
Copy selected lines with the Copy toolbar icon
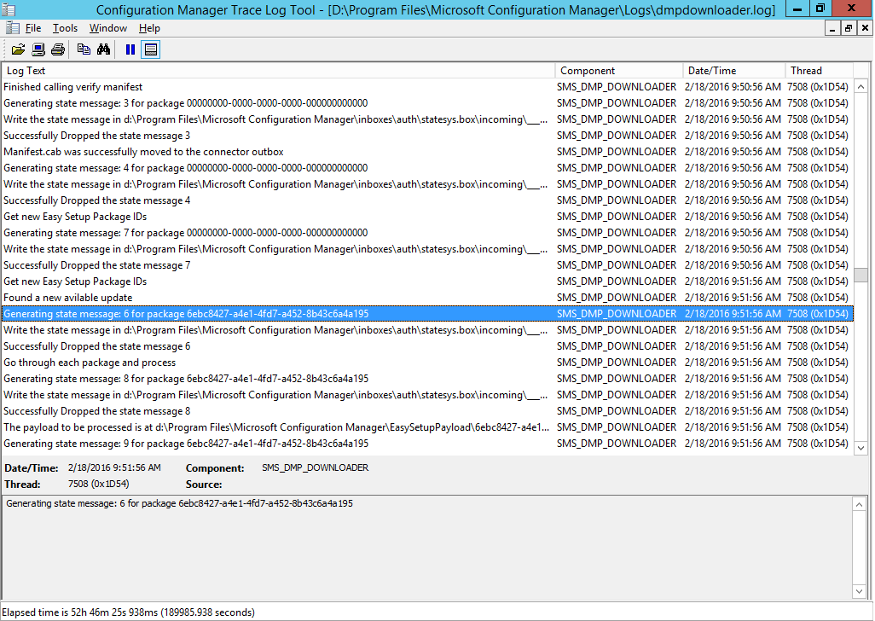click(84, 49)
